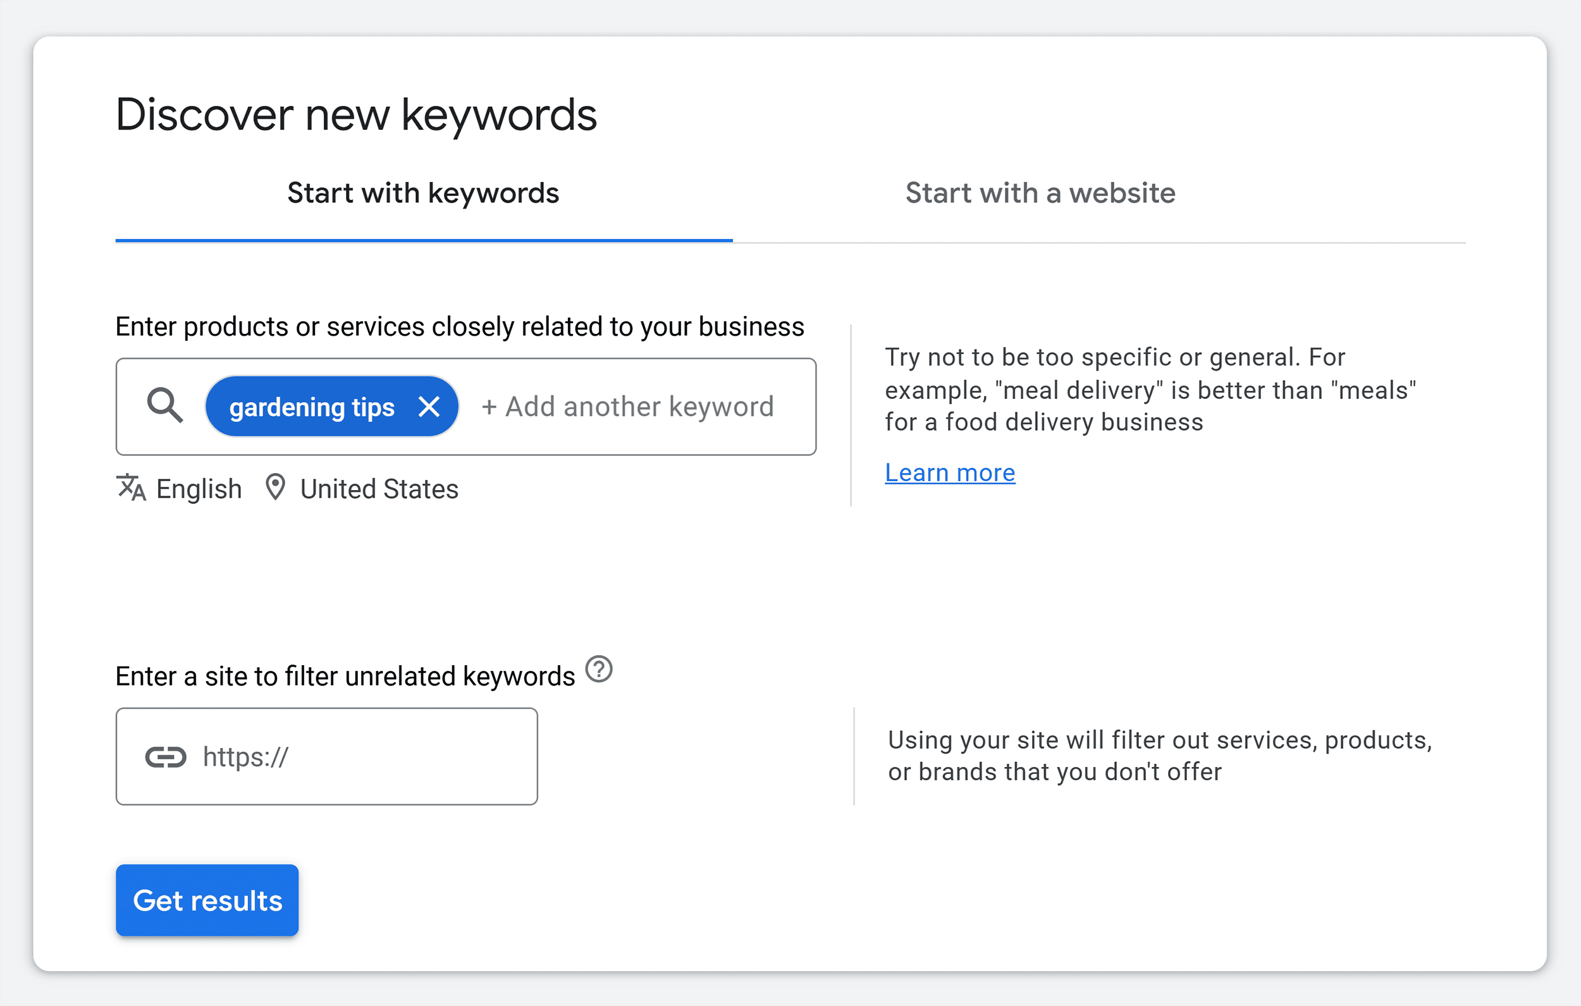Switch to Start with a website tab

pos(1039,193)
